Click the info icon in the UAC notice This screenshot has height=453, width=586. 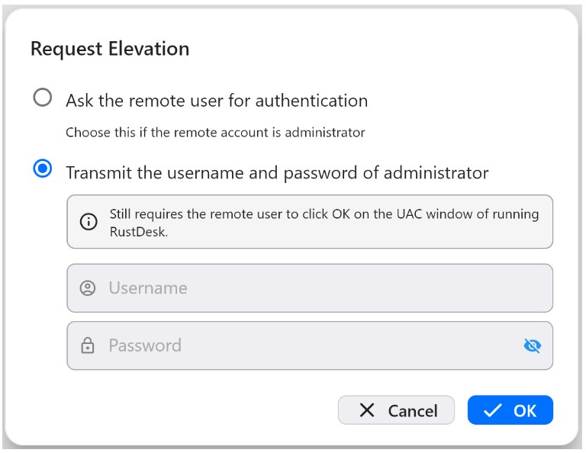(x=89, y=222)
